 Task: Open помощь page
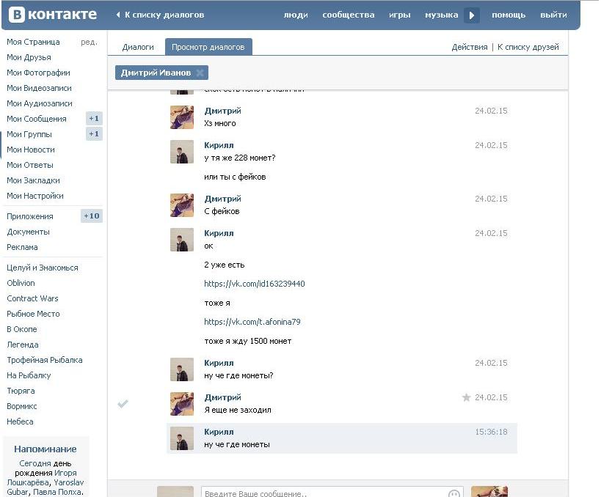[509, 15]
